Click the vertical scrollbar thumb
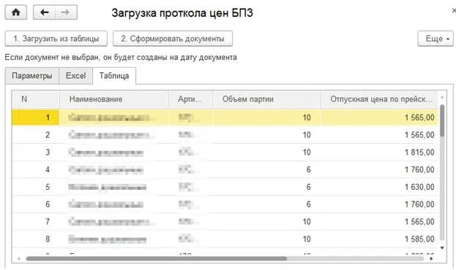Viewport: 456px width, 270px height. point(442,120)
